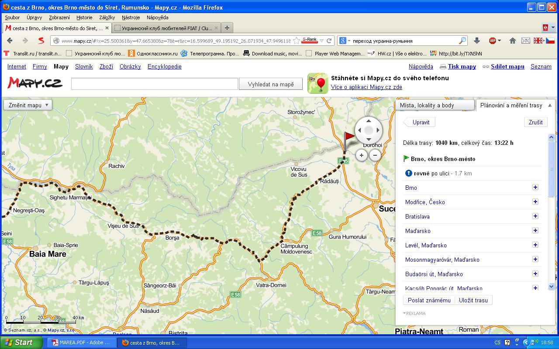Reload the page with refresh icon
The image size is (559, 349).
pyautogui.click(x=329, y=41)
